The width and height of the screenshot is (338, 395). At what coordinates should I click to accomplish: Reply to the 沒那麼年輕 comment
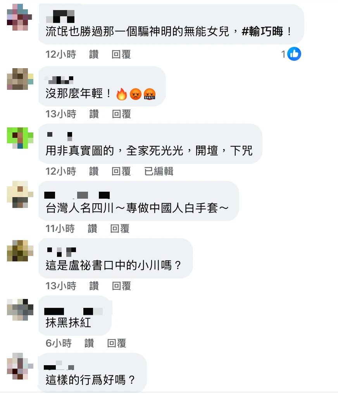(x=121, y=114)
